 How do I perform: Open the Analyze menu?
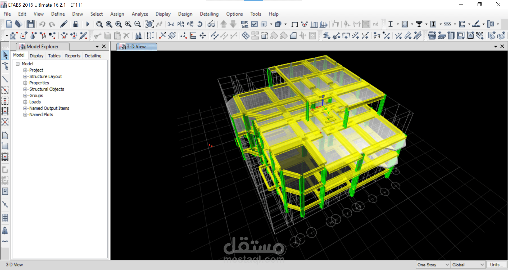(140, 14)
